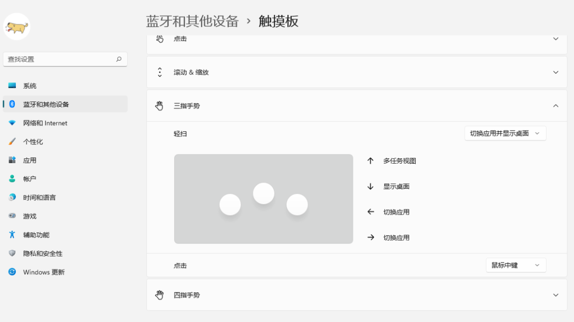This screenshot has width=574, height=322.
Task: Click the 系统 monitor icon
Action: click(12, 86)
